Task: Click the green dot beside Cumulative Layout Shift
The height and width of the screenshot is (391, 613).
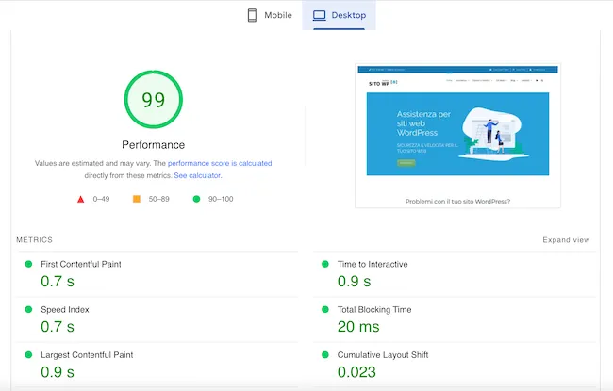Action: (325, 355)
